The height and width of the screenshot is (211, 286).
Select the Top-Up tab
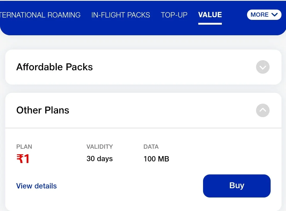(x=174, y=15)
